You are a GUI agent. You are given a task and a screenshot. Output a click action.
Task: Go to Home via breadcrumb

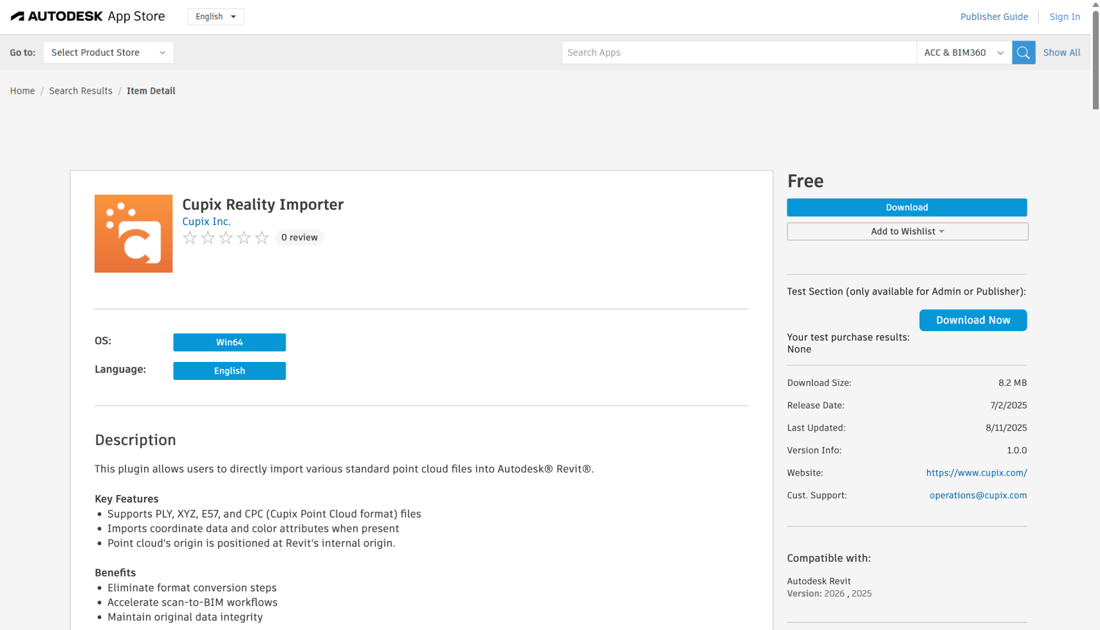coord(22,91)
